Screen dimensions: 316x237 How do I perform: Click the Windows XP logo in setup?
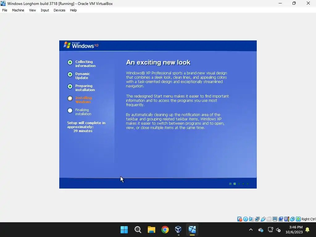(x=81, y=45)
